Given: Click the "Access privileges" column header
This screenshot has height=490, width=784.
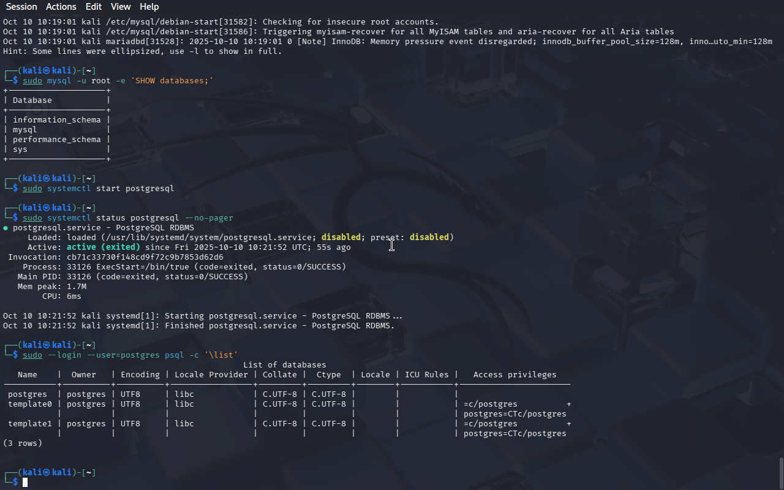Looking at the screenshot, I should [514, 375].
